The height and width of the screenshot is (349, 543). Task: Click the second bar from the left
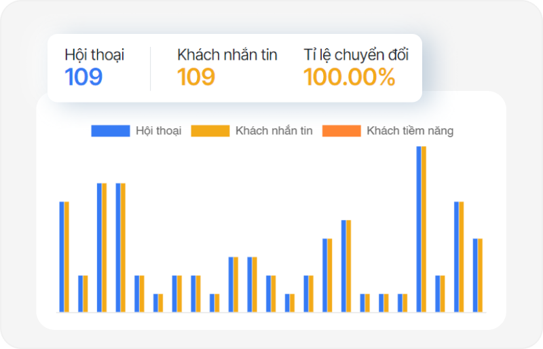(x=83, y=294)
